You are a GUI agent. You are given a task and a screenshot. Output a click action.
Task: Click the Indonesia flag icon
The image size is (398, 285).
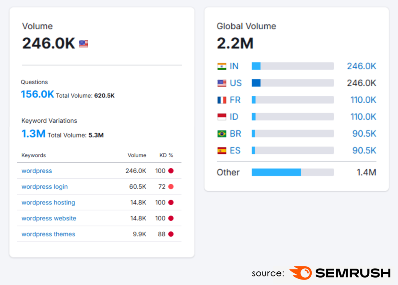(222, 117)
